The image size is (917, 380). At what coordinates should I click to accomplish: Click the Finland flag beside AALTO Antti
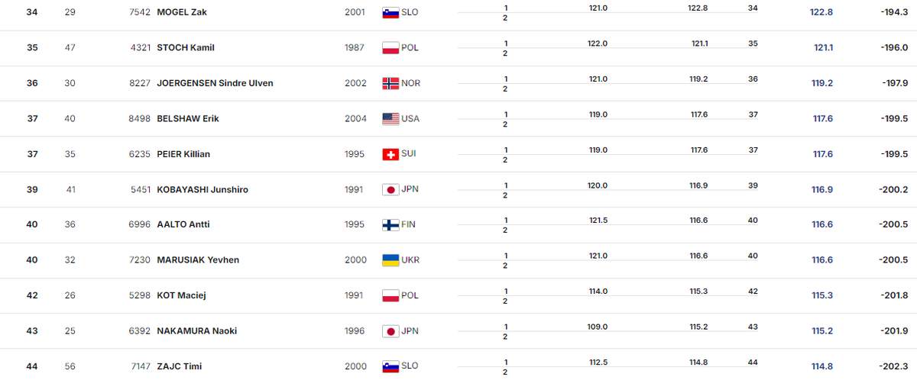(390, 225)
